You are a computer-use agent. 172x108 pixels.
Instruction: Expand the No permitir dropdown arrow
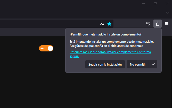pyautogui.click(x=153, y=64)
